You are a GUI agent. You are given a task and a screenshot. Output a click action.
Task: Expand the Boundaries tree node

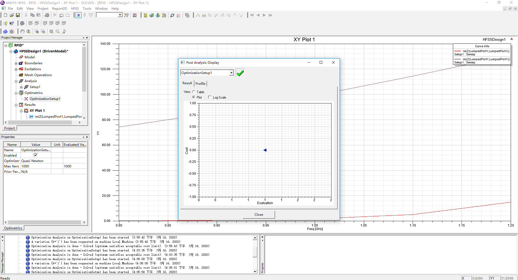[16, 63]
